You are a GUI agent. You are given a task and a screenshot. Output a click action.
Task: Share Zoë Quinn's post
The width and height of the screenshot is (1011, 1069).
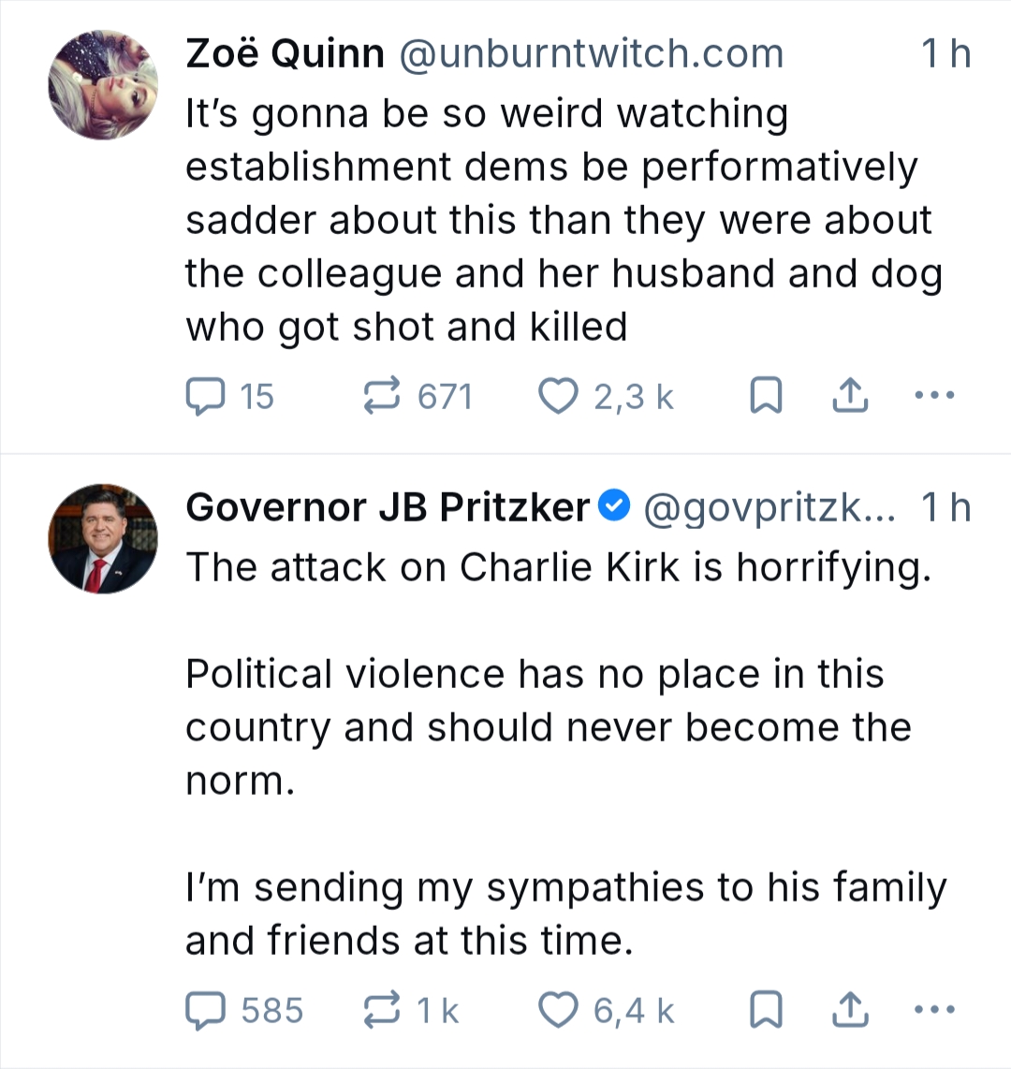[850, 398]
